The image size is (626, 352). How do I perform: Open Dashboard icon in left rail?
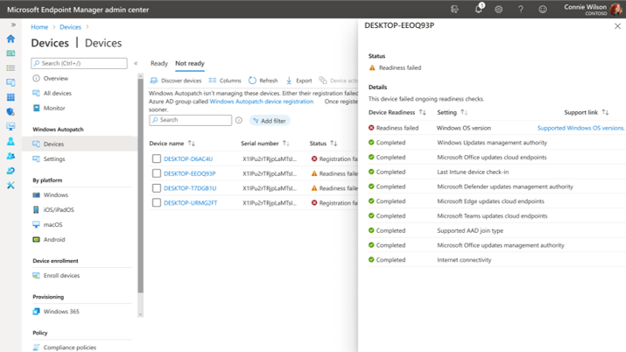pyautogui.click(x=11, y=53)
